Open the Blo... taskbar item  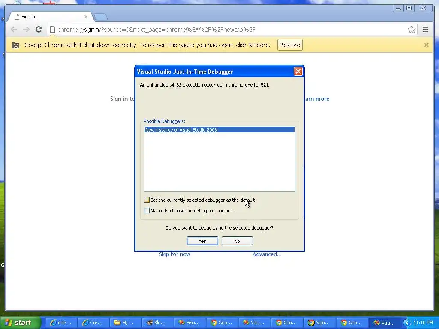(158, 323)
